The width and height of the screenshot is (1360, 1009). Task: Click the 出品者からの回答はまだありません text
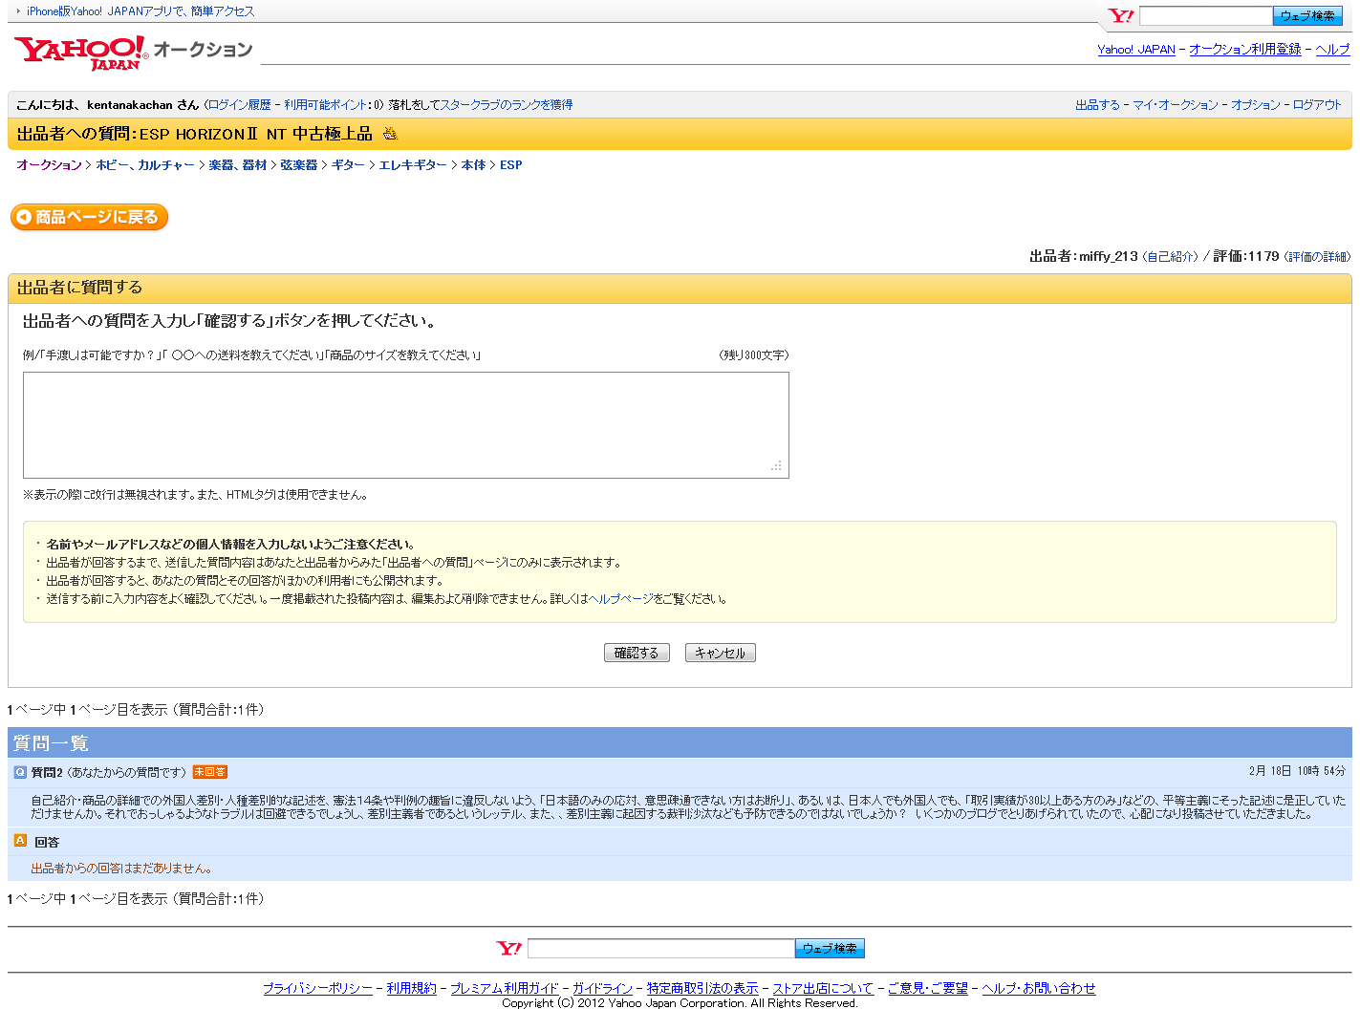(121, 869)
